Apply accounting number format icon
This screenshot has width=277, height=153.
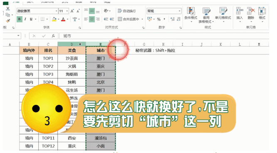(x=150, y=19)
